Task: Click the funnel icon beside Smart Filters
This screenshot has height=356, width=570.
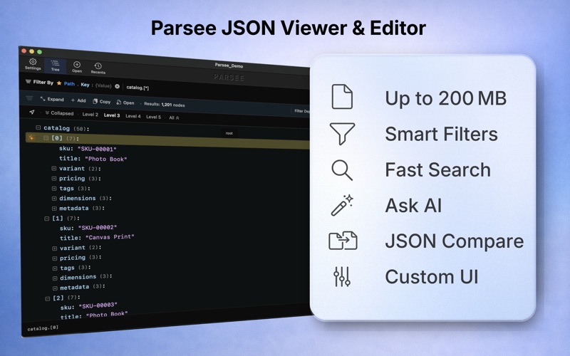Action: tap(342, 134)
